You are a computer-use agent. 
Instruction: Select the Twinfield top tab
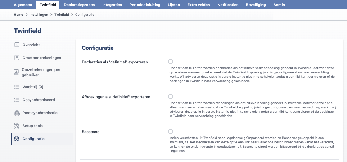click(x=48, y=5)
